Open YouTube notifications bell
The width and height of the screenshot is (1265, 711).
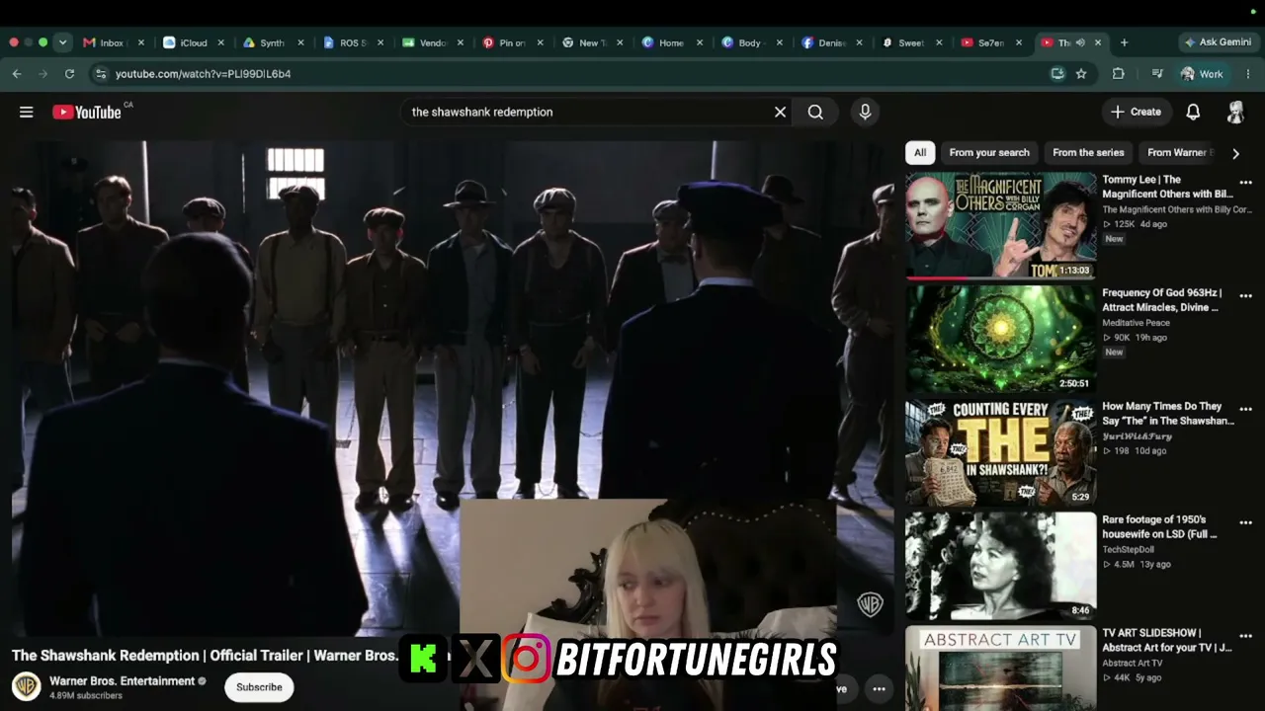(1193, 112)
